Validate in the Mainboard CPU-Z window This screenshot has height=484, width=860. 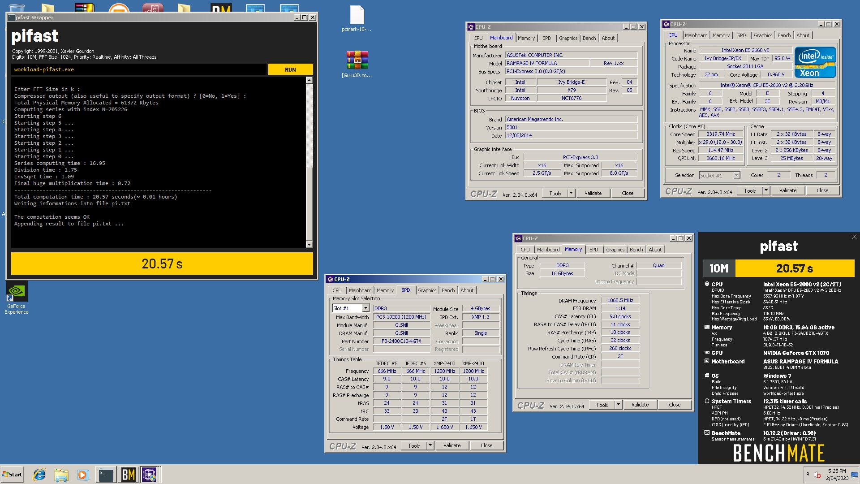[593, 193]
